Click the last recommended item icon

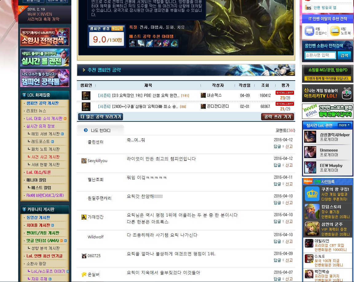click(x=174, y=43)
